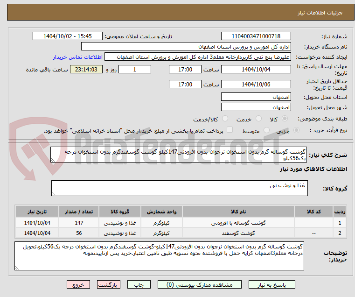Click the quantity cell 147
The width and height of the screenshot is (355, 297).
click(x=79, y=223)
